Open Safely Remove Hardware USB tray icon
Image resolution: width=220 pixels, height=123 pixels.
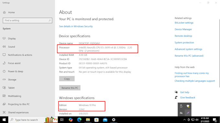pyautogui.click(x=181, y=106)
